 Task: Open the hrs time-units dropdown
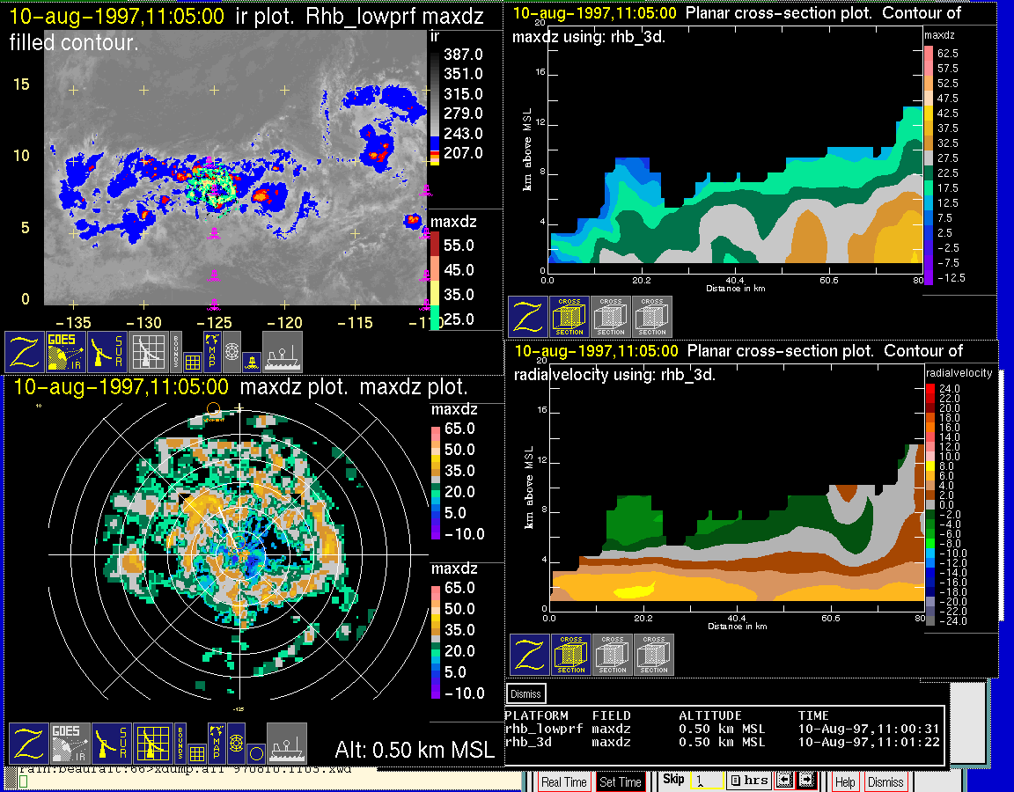(x=750, y=781)
